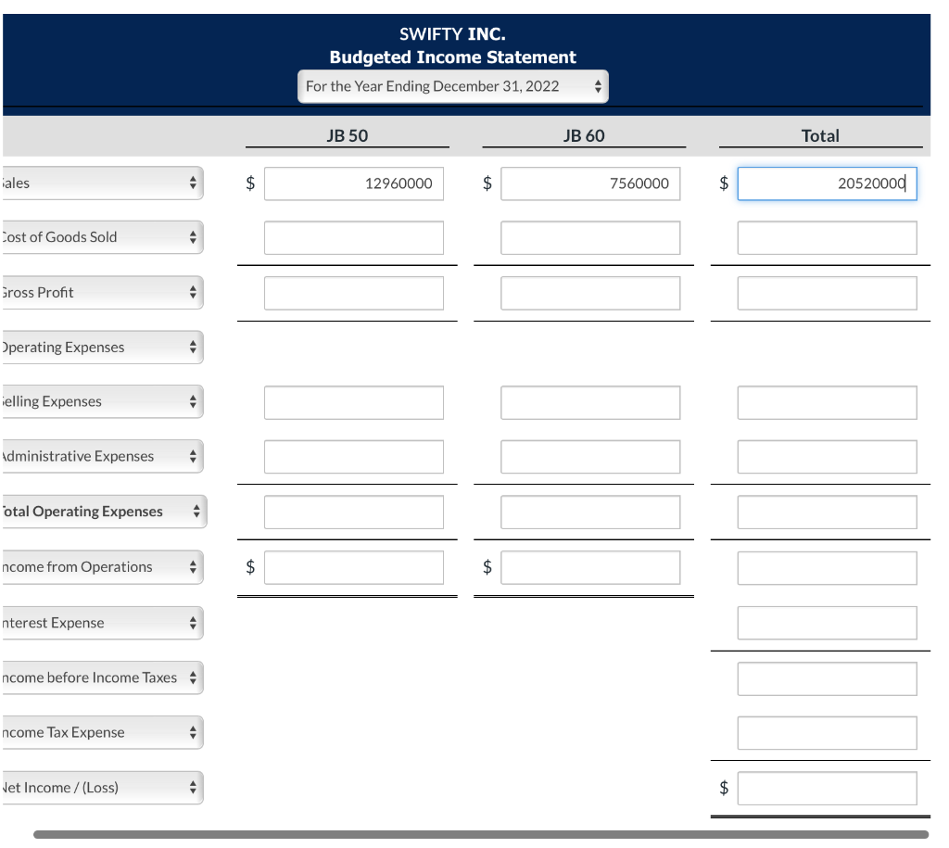Click the Total column header

(820, 135)
